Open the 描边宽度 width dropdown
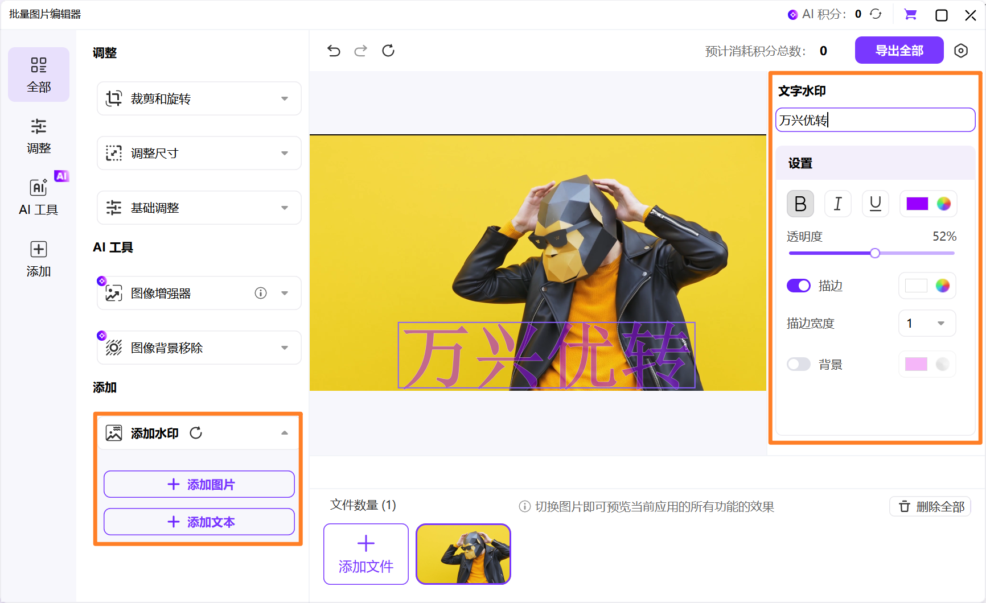Viewport: 986px width, 603px height. pos(927,323)
